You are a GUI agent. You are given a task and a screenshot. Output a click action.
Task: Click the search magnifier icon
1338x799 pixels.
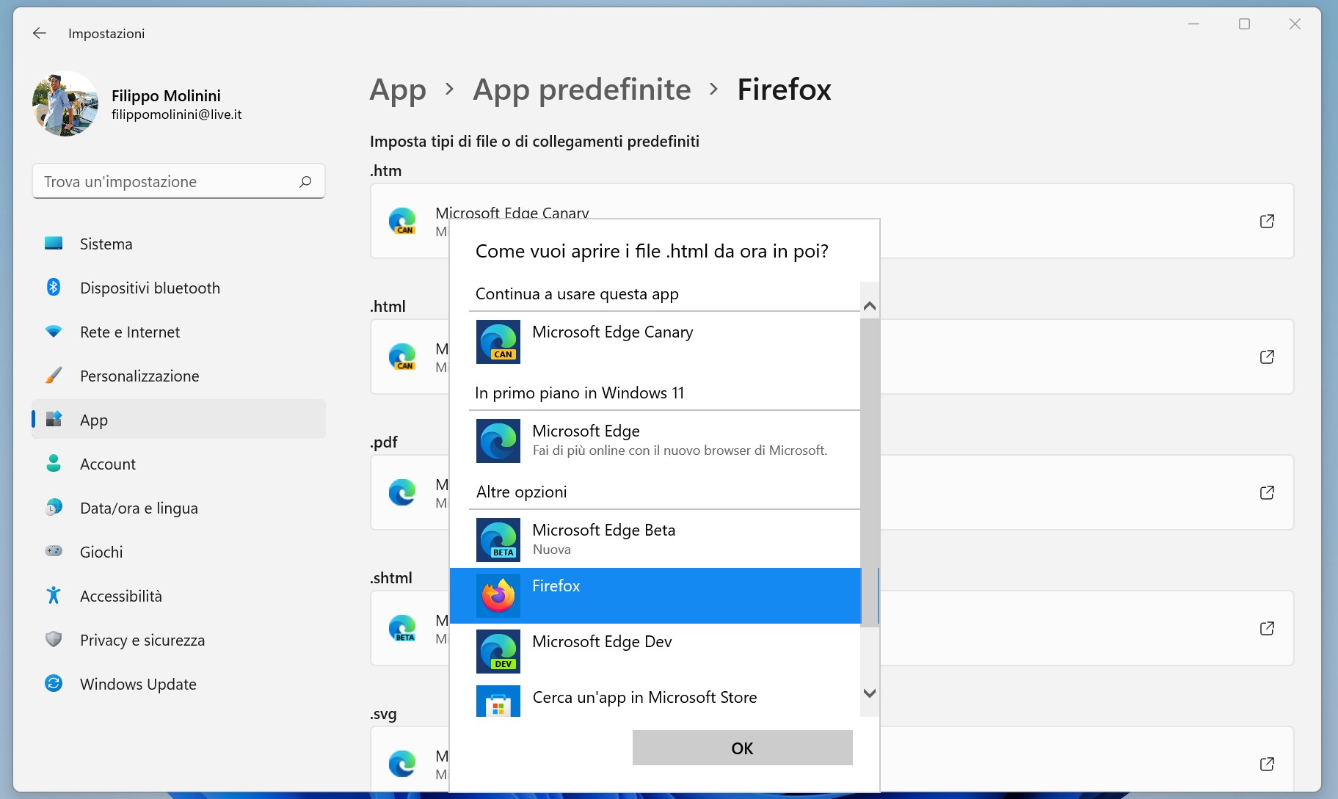pyautogui.click(x=305, y=181)
